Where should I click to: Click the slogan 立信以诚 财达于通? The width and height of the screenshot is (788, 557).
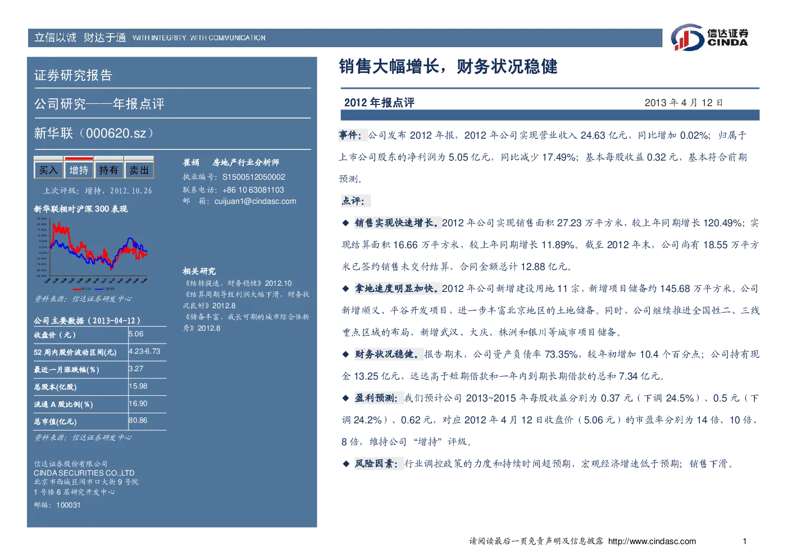coord(80,38)
